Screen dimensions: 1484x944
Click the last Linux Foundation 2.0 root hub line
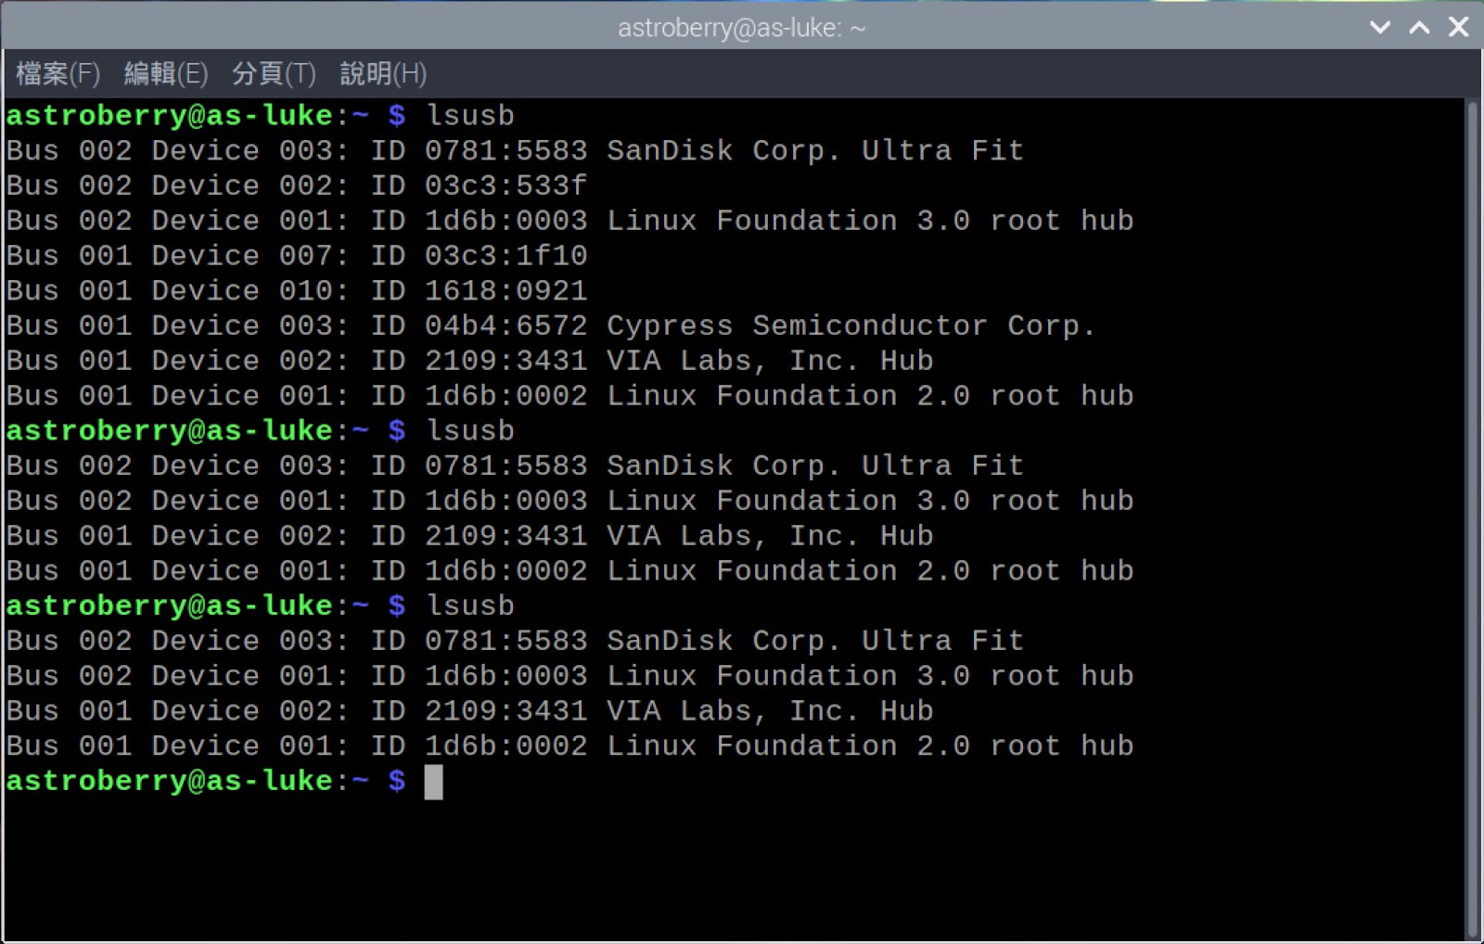[569, 746]
